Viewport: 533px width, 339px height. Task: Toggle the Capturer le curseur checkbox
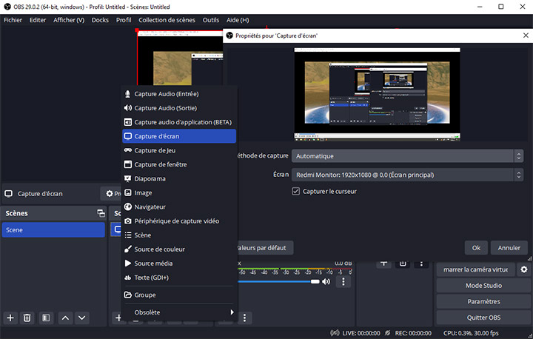296,191
